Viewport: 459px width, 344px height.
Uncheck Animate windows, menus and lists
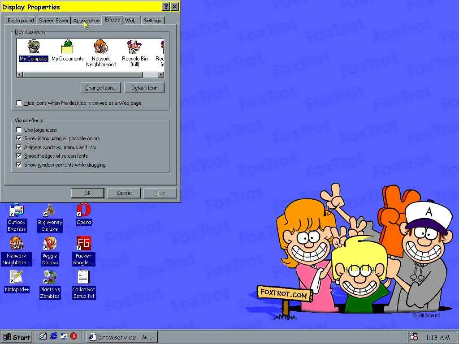point(19,147)
